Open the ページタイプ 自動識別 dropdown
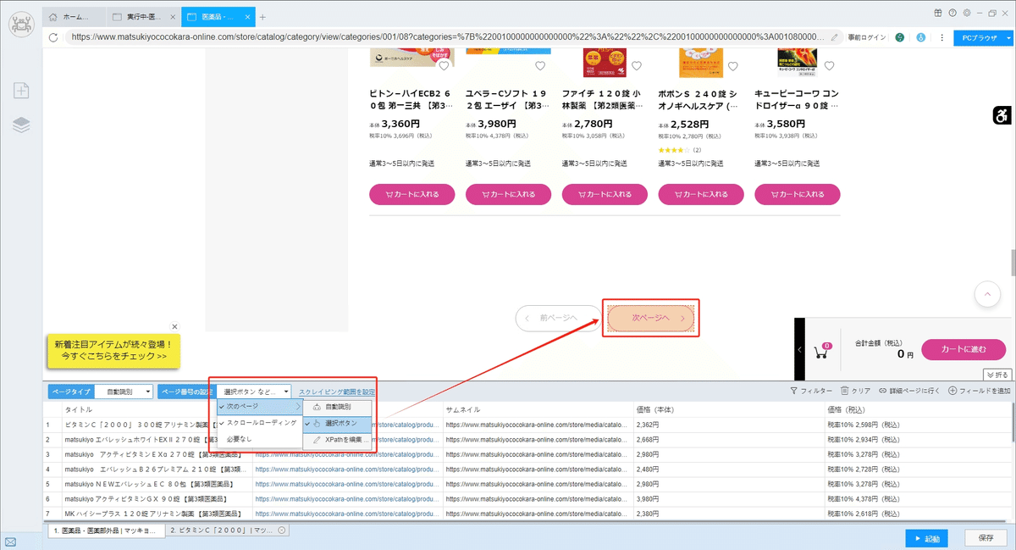The image size is (1016, 550). click(x=124, y=392)
